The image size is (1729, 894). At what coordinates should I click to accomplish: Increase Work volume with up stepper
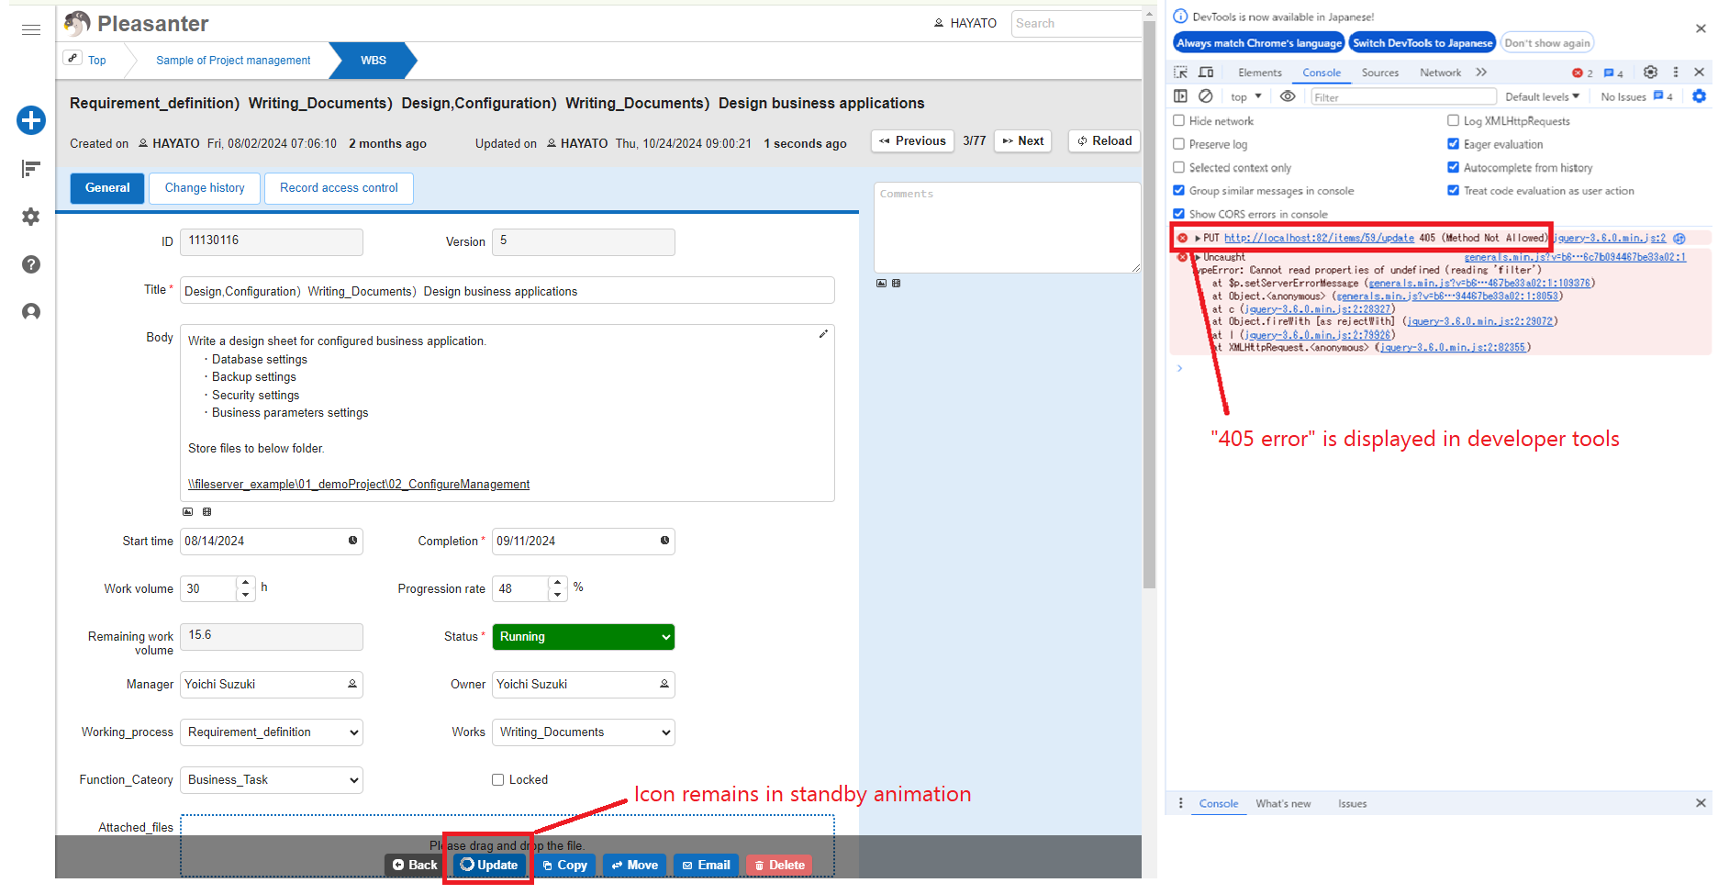point(245,583)
